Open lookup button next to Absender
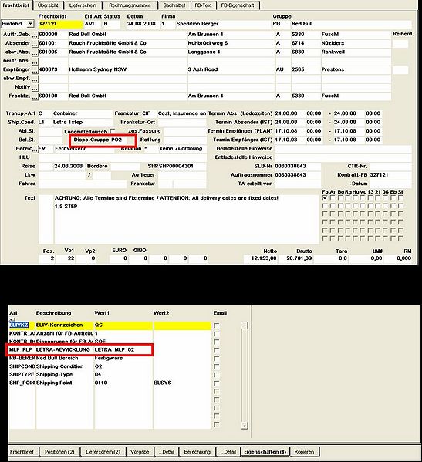 tap(35, 44)
